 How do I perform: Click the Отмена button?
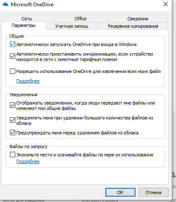coord(154,192)
